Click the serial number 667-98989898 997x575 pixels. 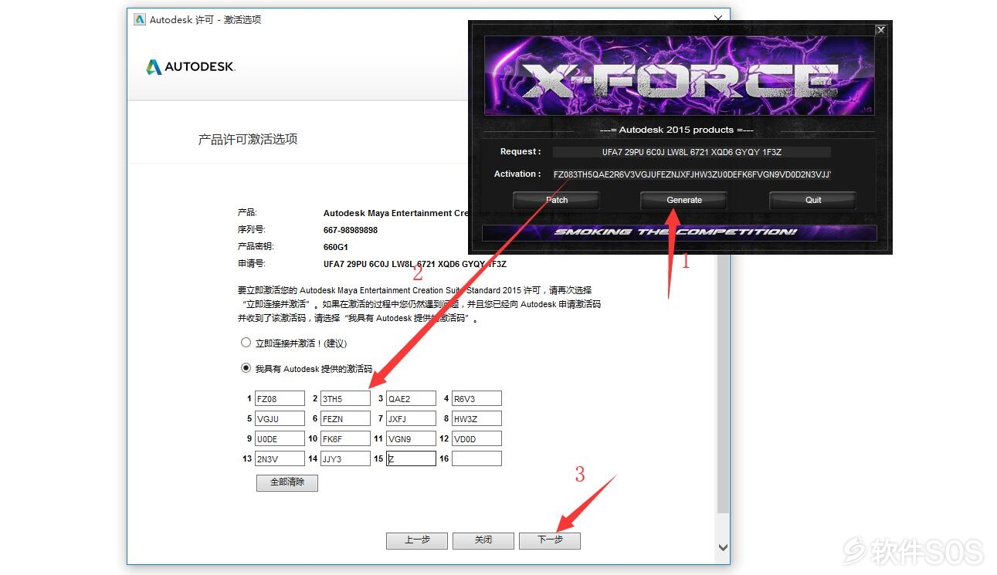(351, 230)
